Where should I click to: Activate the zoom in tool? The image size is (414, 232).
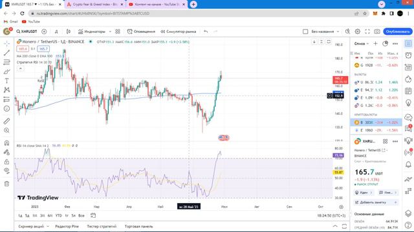(7, 130)
